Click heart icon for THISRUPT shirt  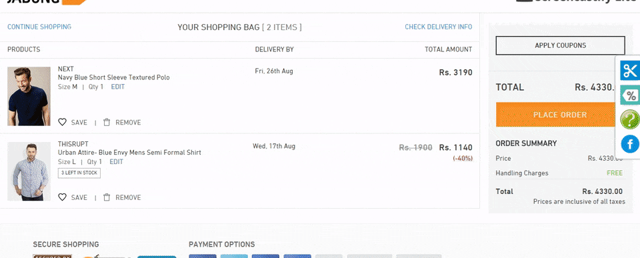tap(62, 197)
